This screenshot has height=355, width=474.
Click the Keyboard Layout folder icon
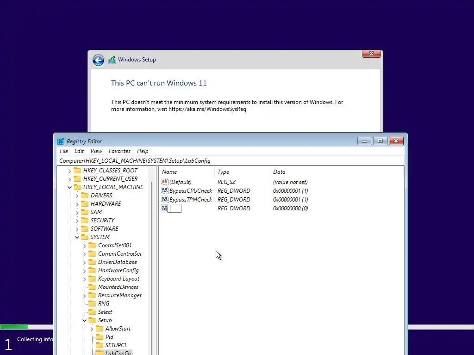pyautogui.click(x=92, y=279)
